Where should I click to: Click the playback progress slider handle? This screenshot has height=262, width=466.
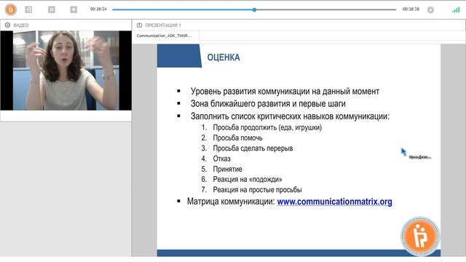[254, 9]
